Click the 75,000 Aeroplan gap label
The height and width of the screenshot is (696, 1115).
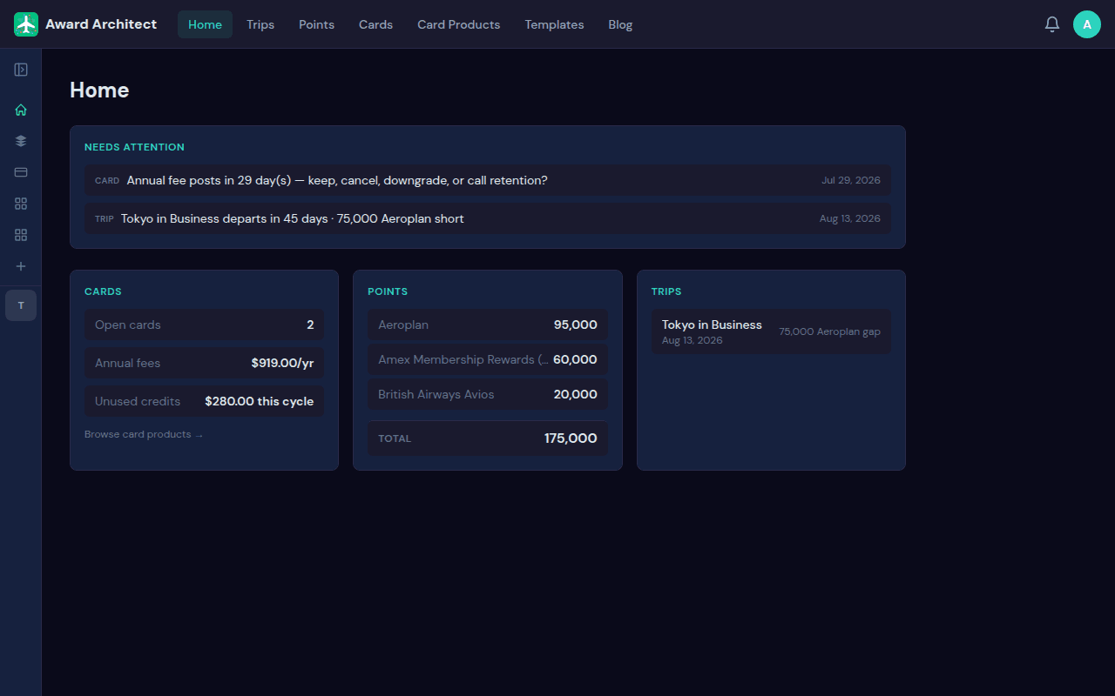(829, 331)
